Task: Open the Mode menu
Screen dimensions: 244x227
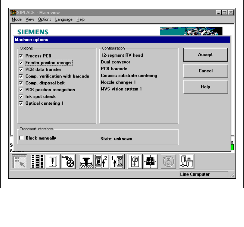Action: (x=17, y=19)
